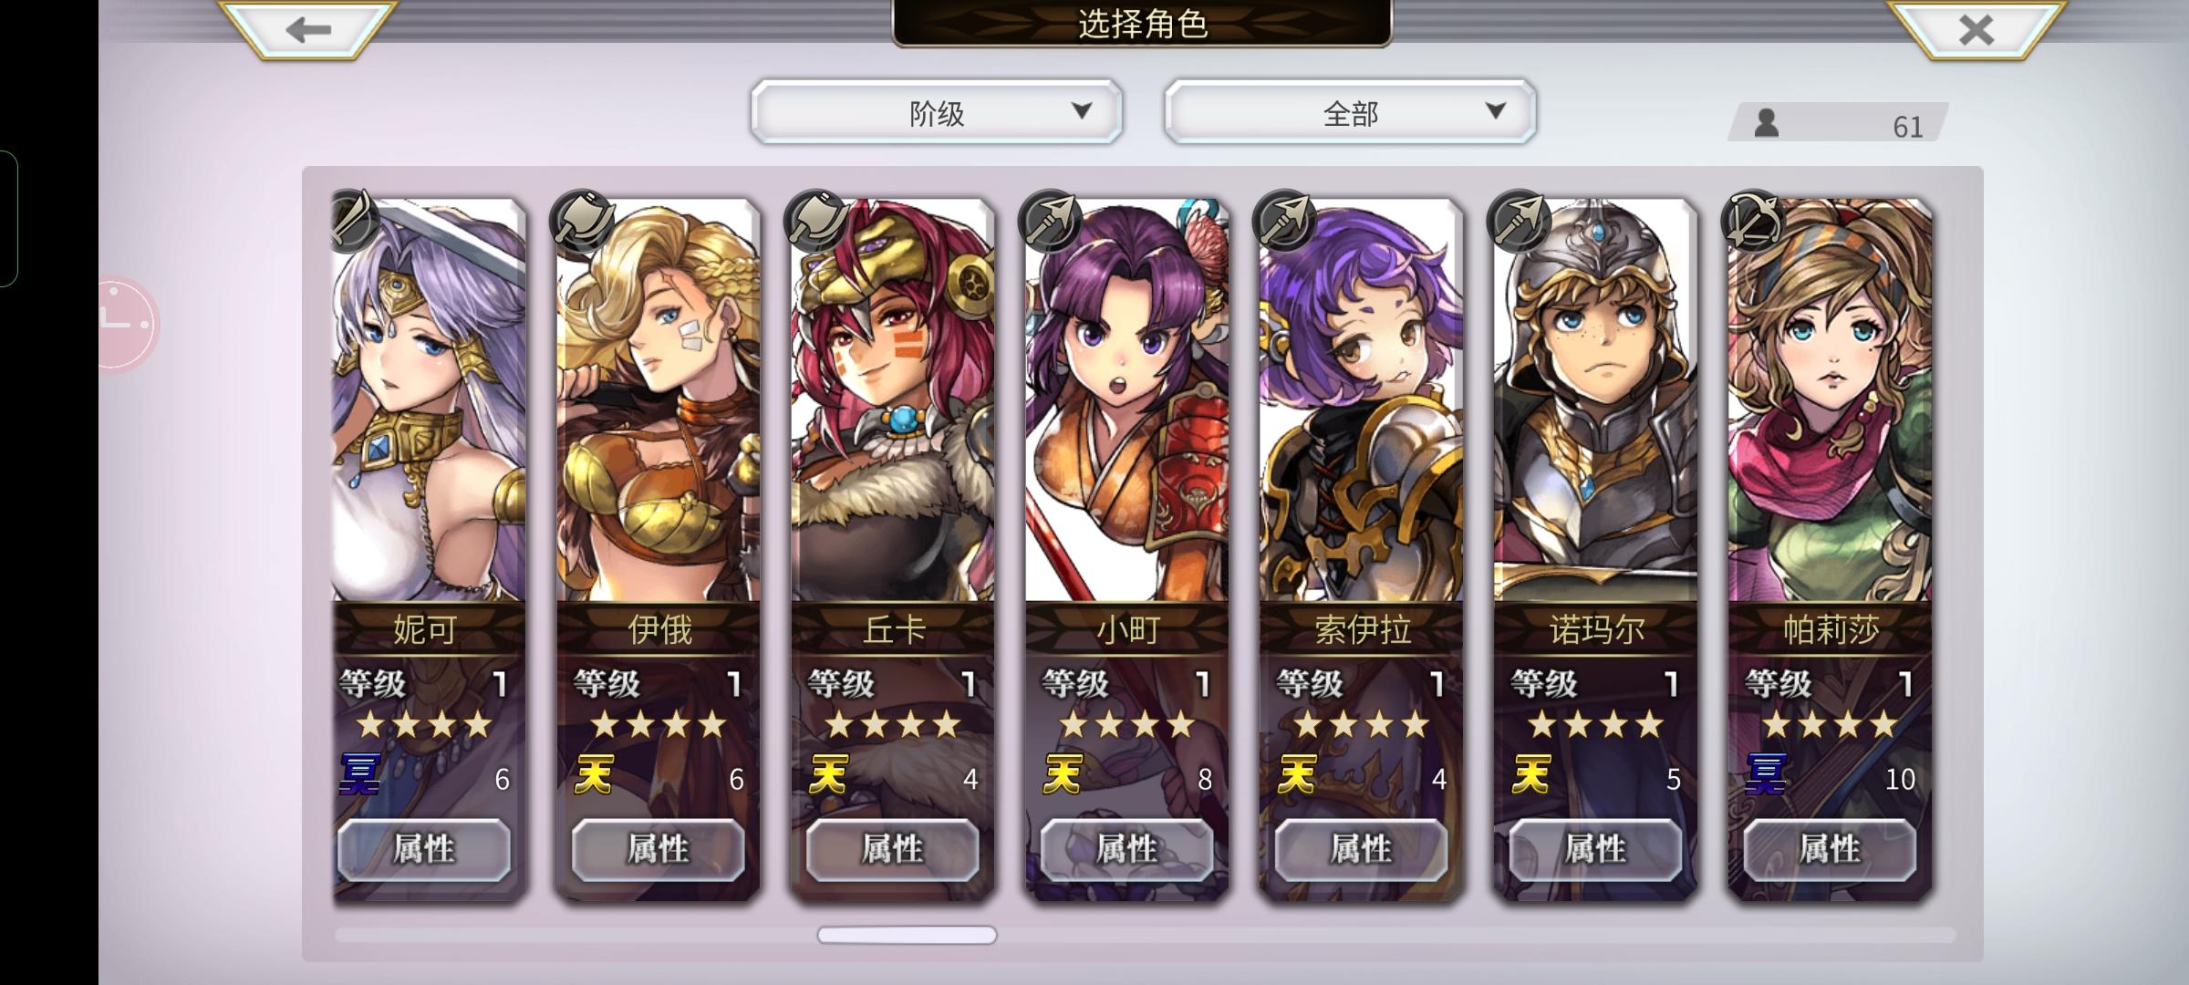Click the spear class icon on 小町's card

(x=1051, y=221)
